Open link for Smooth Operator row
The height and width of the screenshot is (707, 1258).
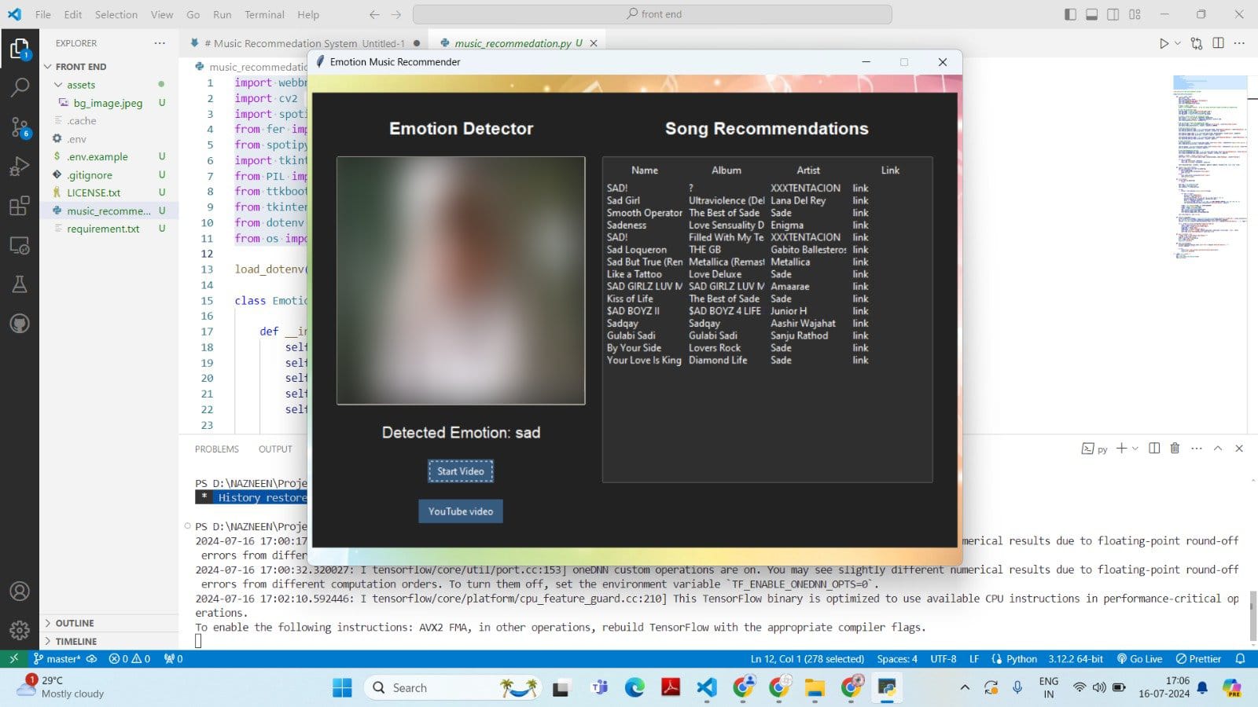pyautogui.click(x=861, y=213)
